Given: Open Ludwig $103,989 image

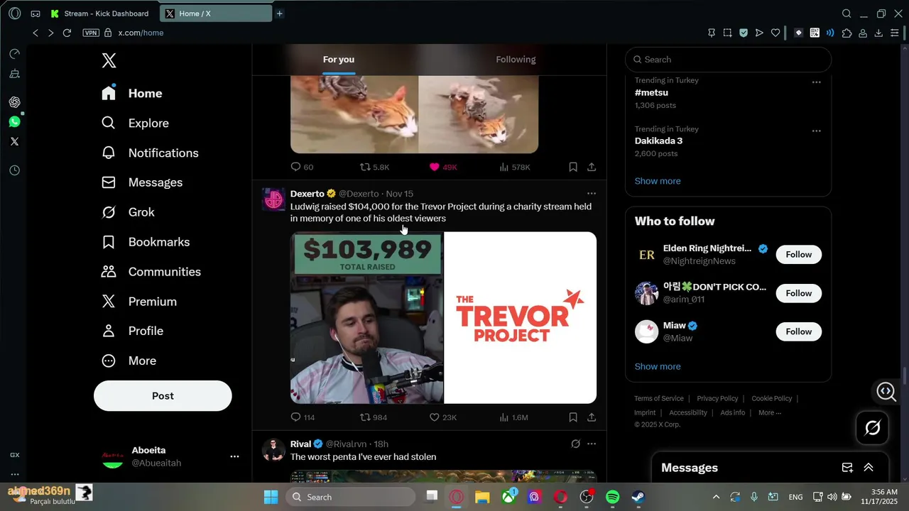Looking at the screenshot, I should 366,318.
